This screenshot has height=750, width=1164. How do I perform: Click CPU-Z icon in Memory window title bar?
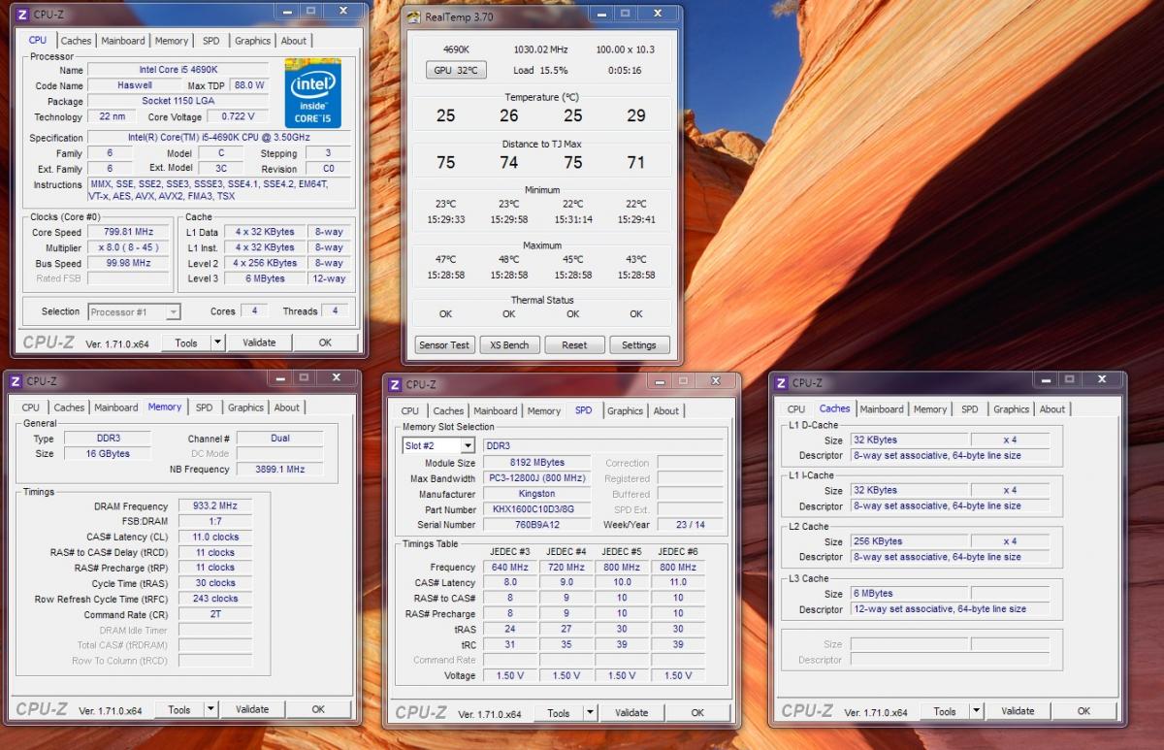coord(15,381)
